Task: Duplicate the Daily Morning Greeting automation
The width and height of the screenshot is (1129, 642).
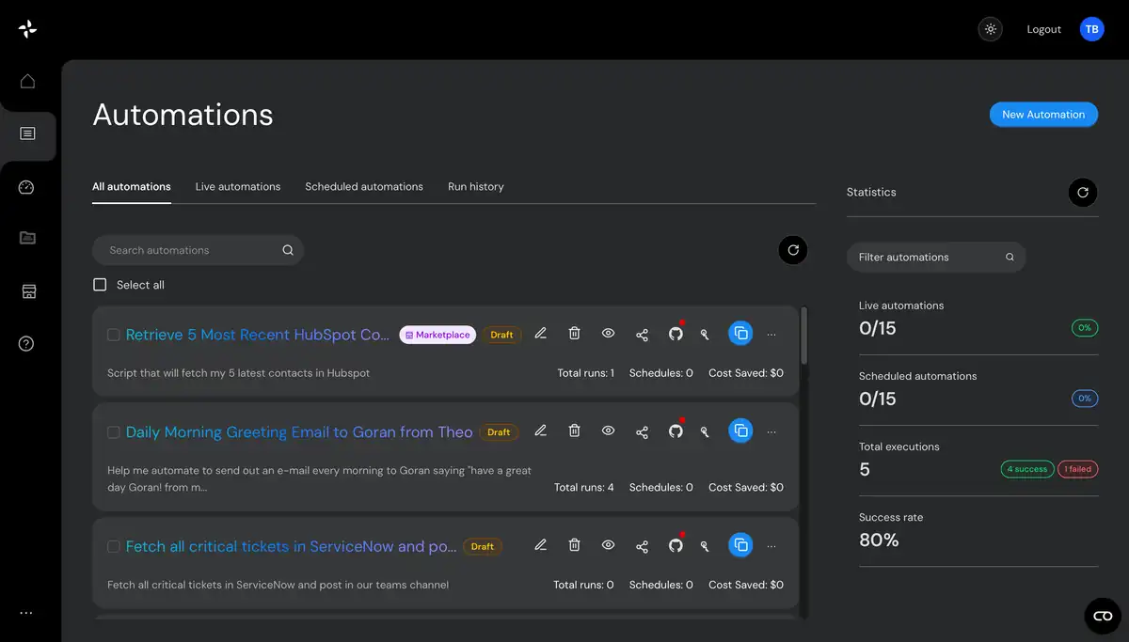Action: 740,431
